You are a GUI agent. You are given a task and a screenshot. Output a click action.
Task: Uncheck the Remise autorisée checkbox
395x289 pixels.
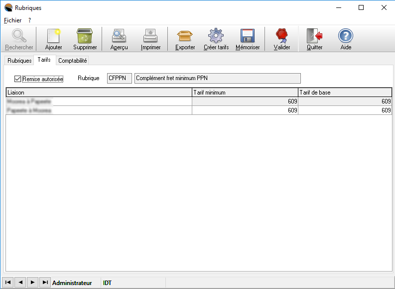(18, 79)
